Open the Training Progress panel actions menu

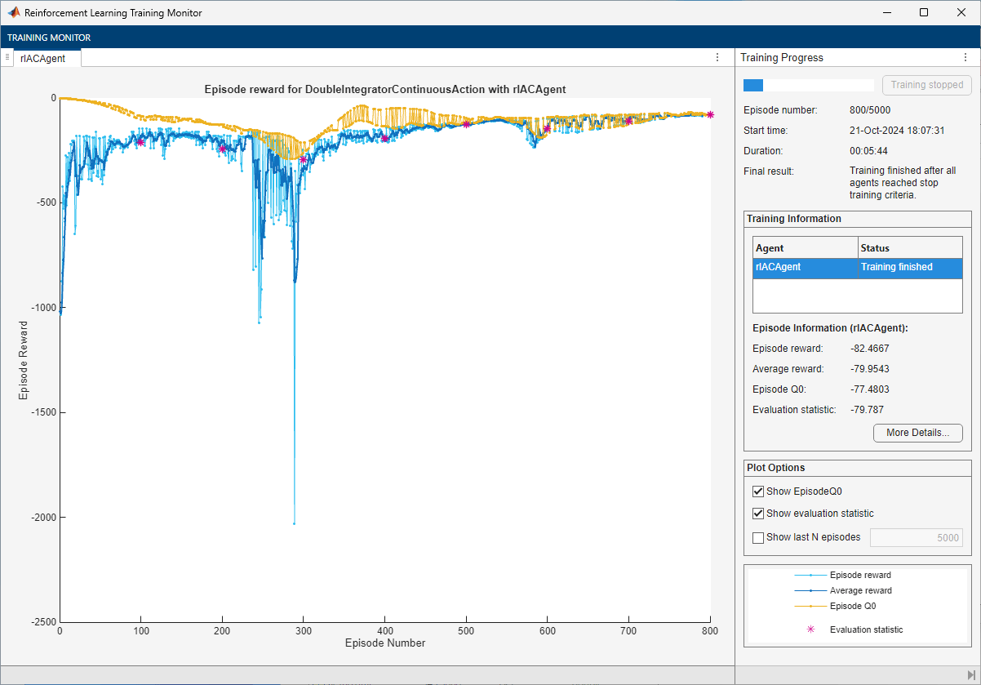965,57
